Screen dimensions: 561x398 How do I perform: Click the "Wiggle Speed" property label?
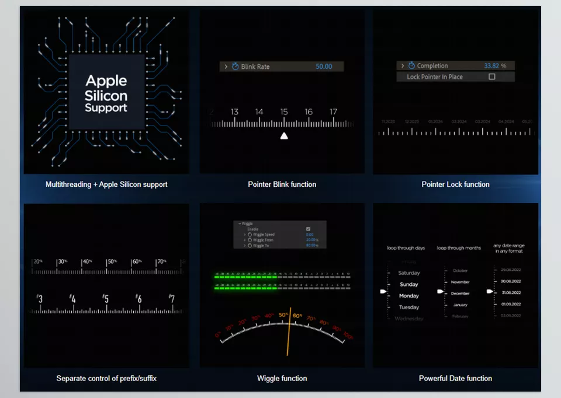point(264,235)
